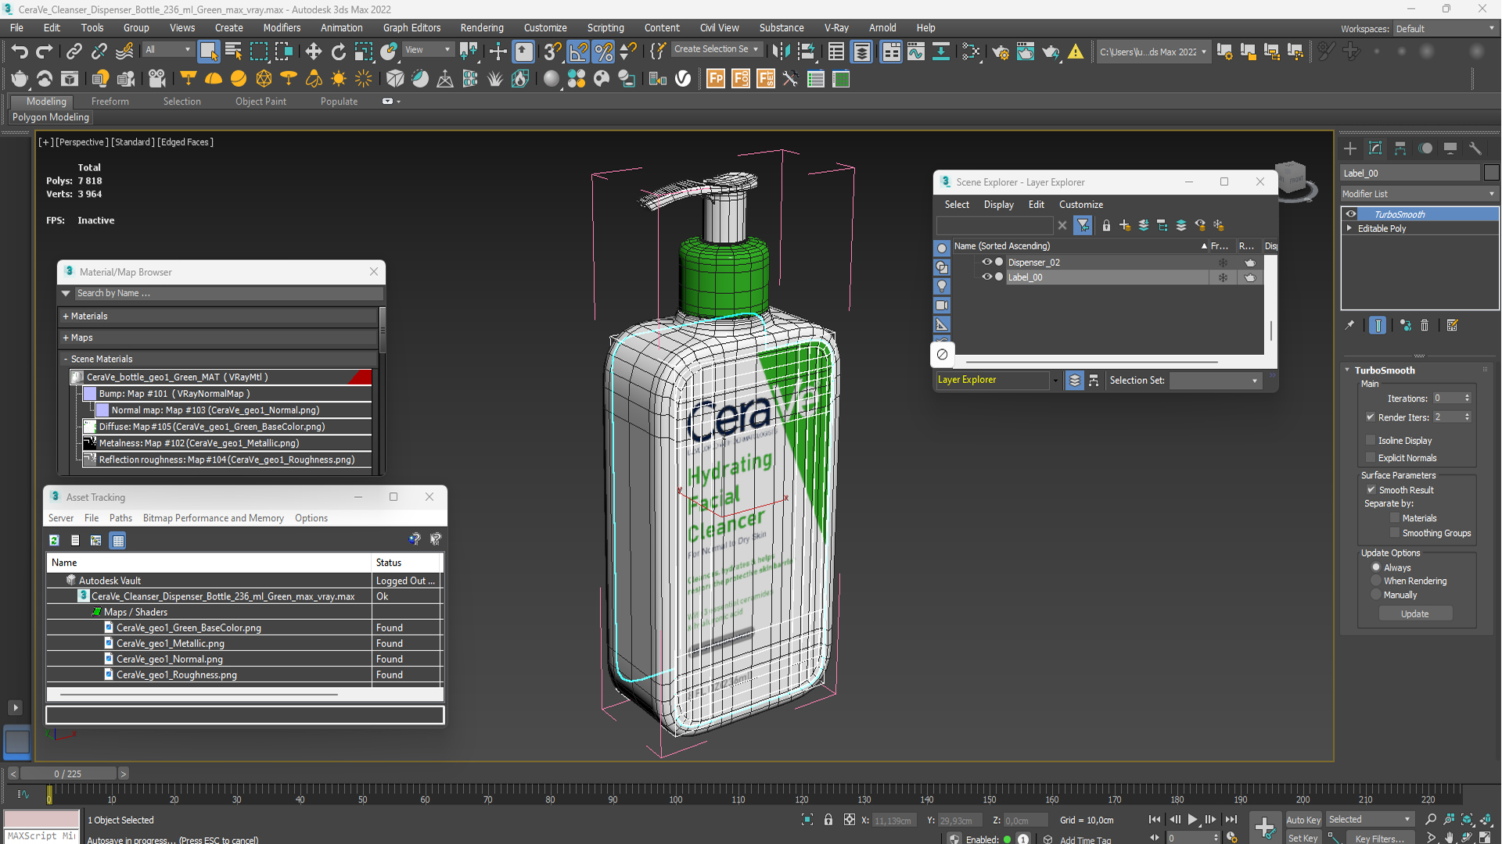This screenshot has height=844, width=1502.
Task: Click the TurboSmooth Update button
Action: pos(1414,614)
